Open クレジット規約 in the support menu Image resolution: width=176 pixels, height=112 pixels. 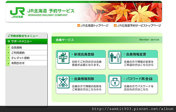tap(20, 58)
